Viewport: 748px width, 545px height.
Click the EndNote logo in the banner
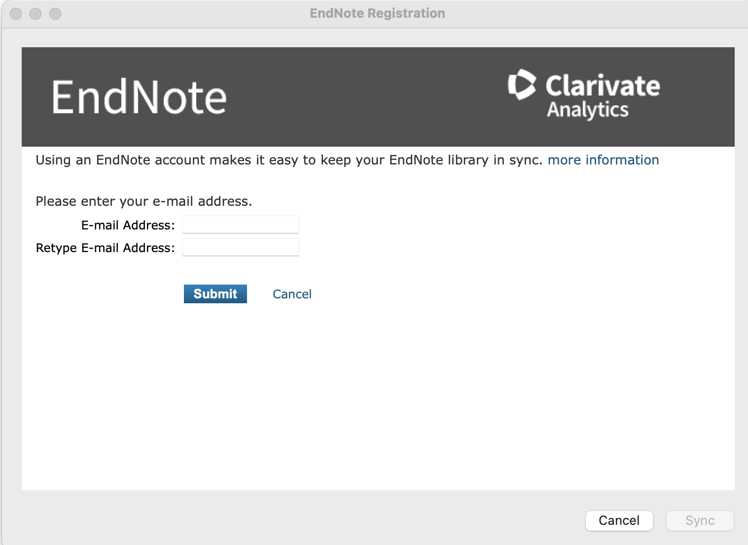pyautogui.click(x=139, y=97)
